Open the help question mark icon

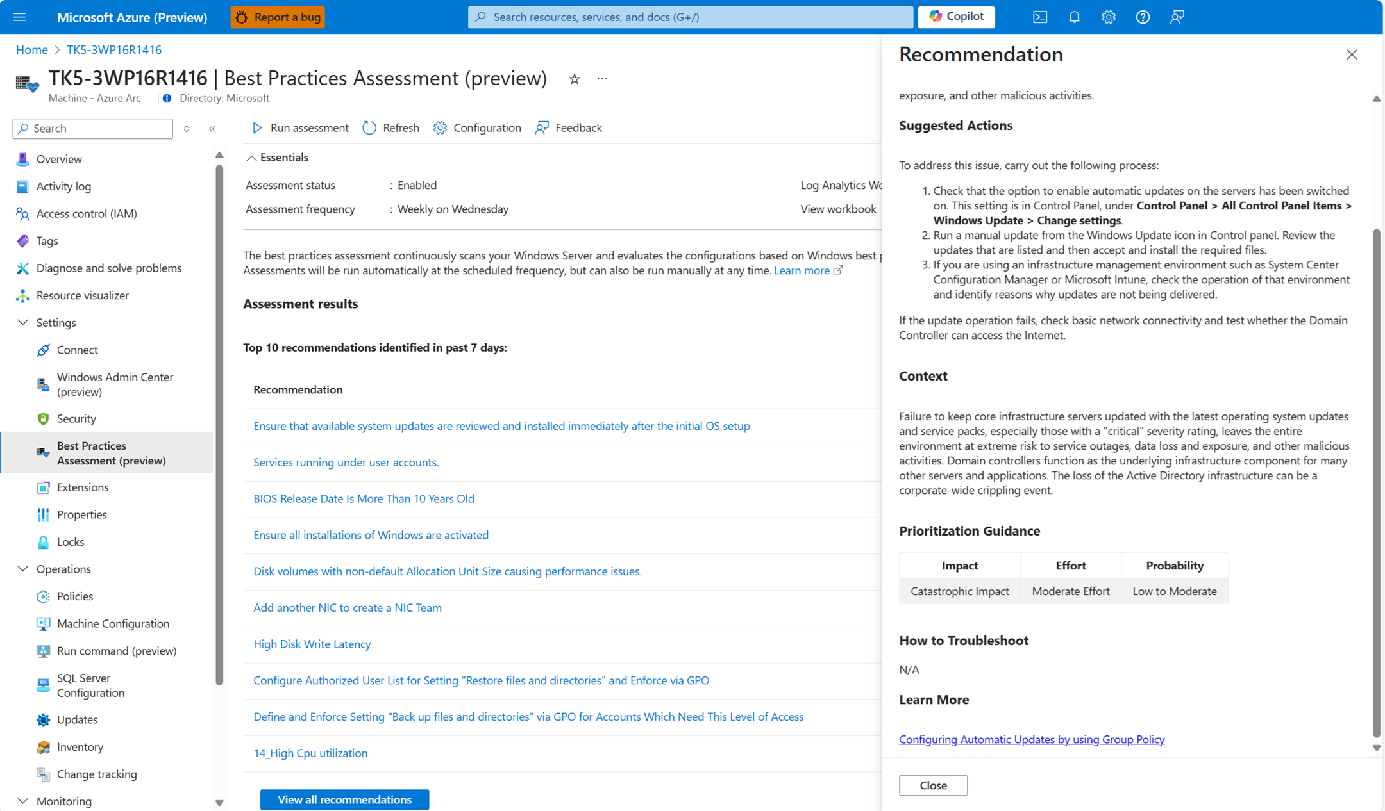[x=1143, y=17]
